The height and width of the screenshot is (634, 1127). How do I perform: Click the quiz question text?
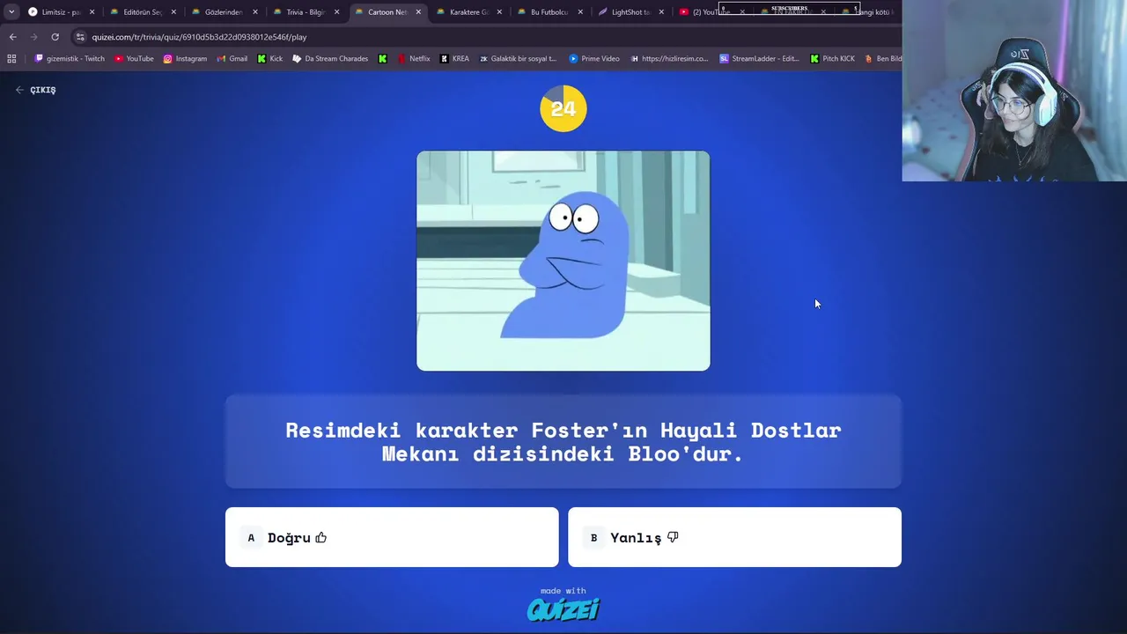click(563, 441)
